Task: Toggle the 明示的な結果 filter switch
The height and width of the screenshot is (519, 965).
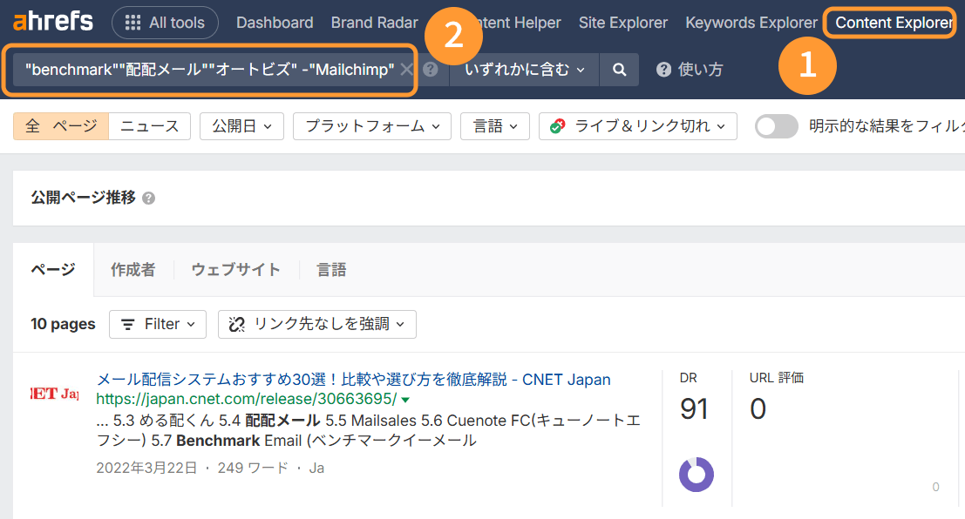Action: pos(776,125)
